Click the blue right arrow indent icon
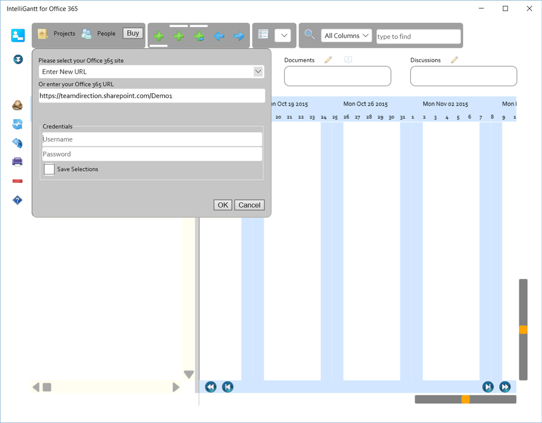 point(239,36)
